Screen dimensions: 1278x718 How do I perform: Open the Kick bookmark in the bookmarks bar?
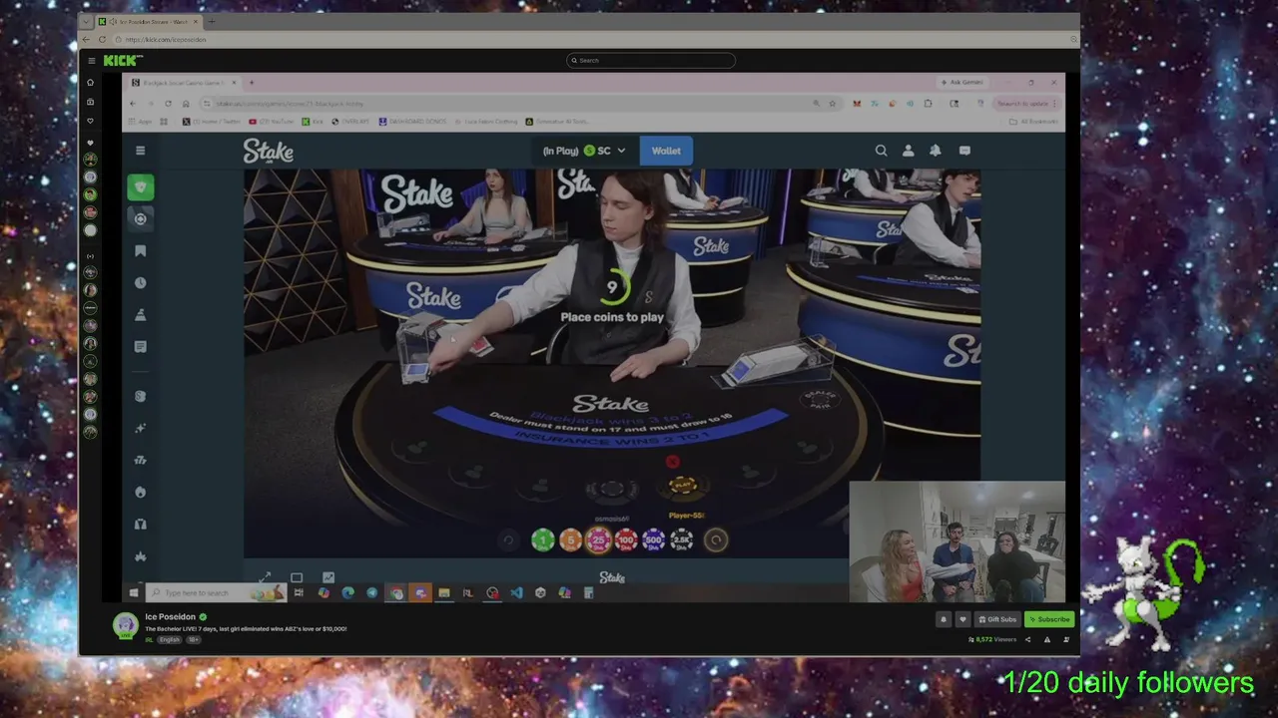pos(313,122)
